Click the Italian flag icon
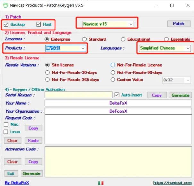Image resolution: width=194 pixels, height=186 pixels. pos(101,183)
